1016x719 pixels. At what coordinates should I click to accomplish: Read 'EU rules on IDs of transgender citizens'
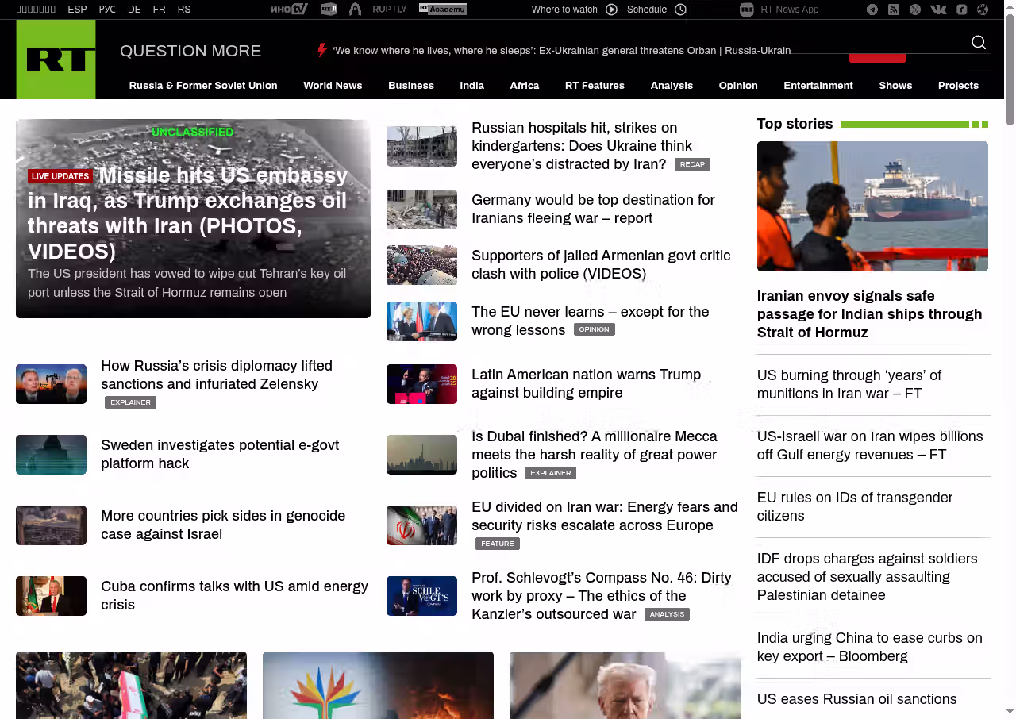pyautogui.click(x=854, y=506)
